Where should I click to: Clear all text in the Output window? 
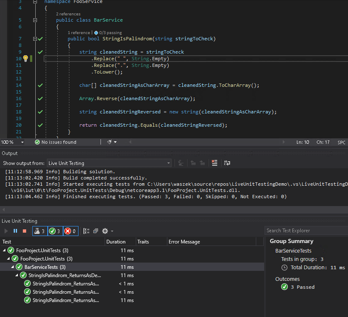point(214,163)
